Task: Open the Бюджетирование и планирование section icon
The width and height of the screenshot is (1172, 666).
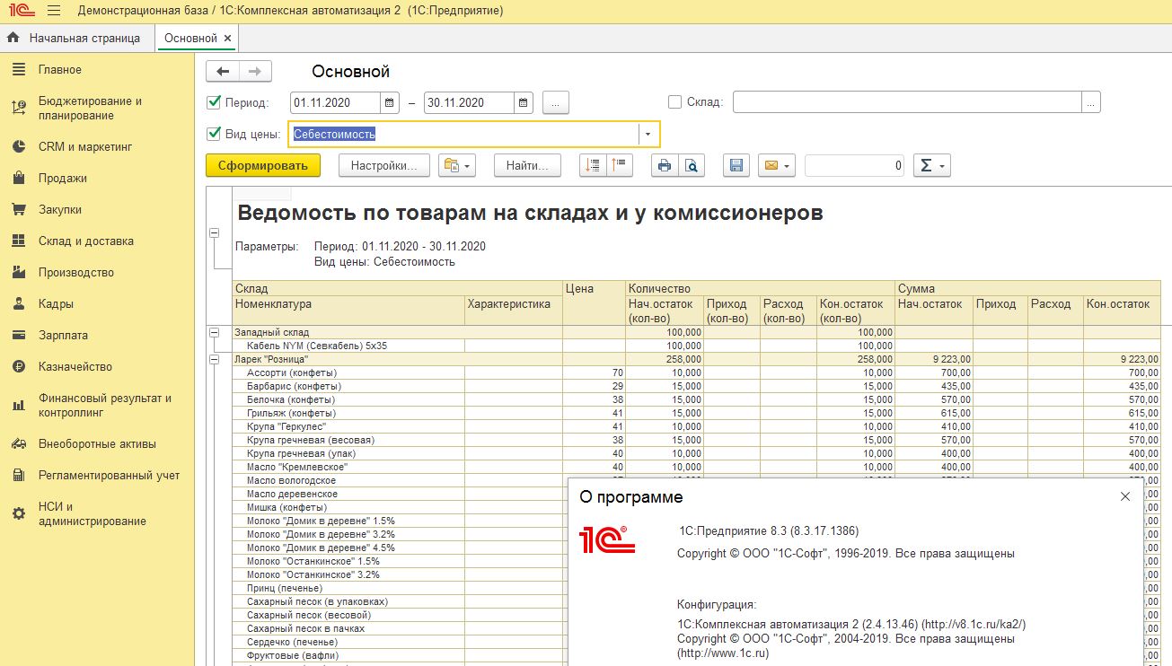Action: pyautogui.click(x=18, y=109)
